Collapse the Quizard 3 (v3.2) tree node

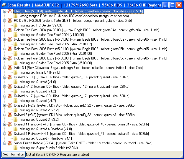click(x=4, y=115)
